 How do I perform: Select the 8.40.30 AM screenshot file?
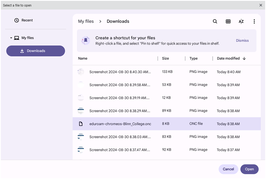(119, 72)
